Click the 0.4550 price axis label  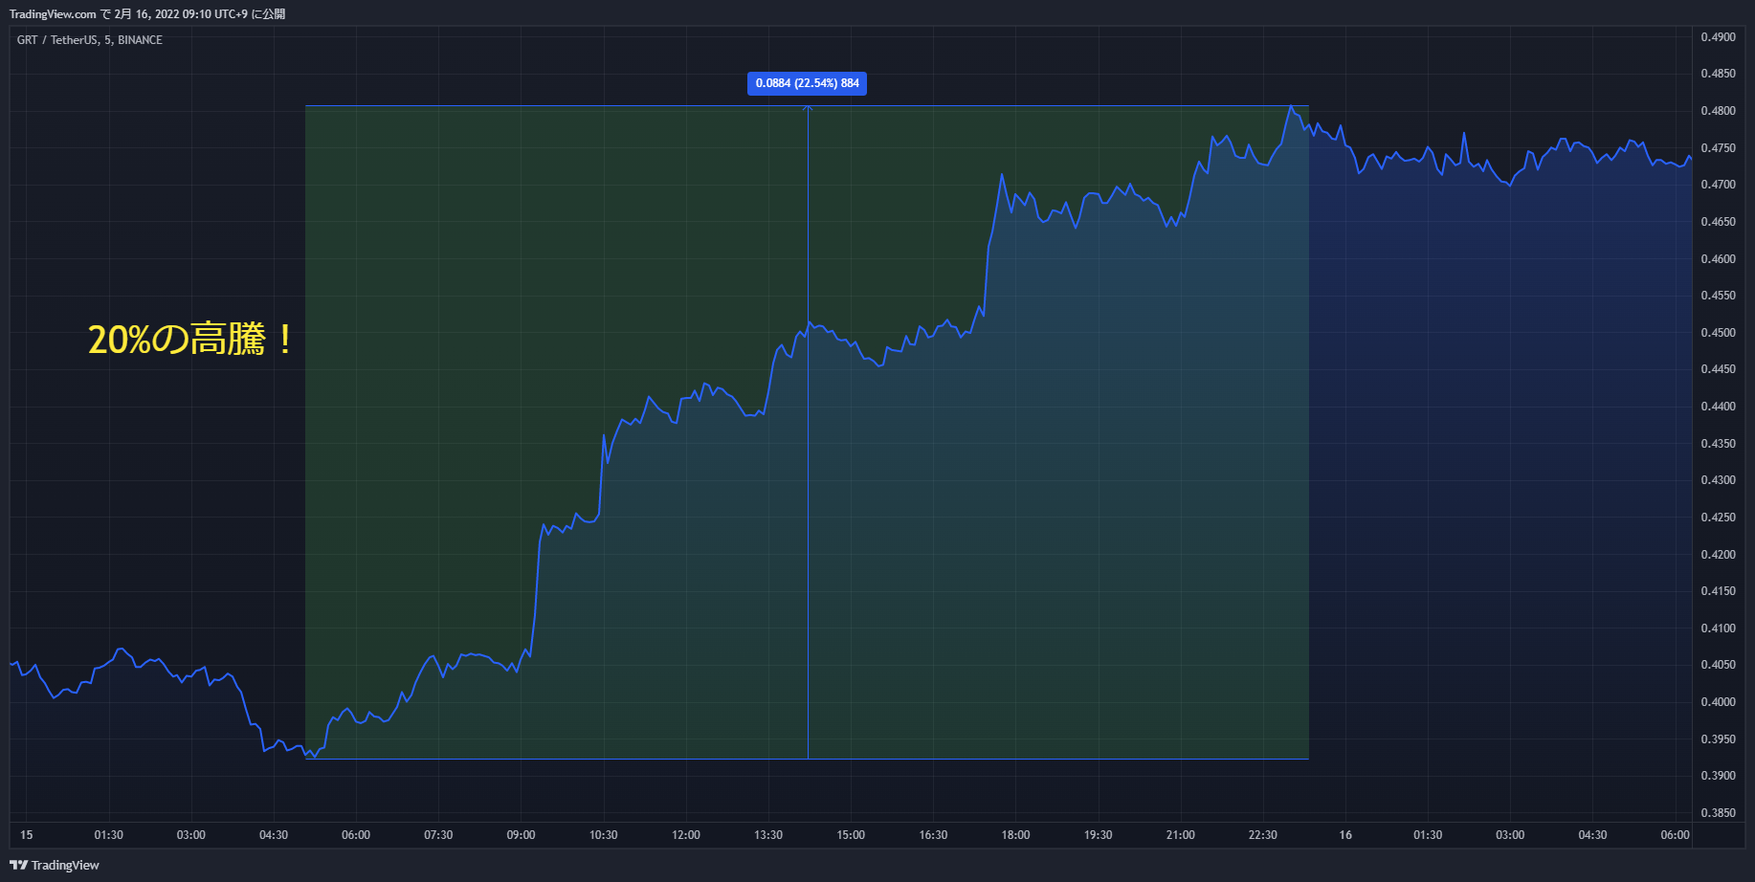click(x=1718, y=296)
